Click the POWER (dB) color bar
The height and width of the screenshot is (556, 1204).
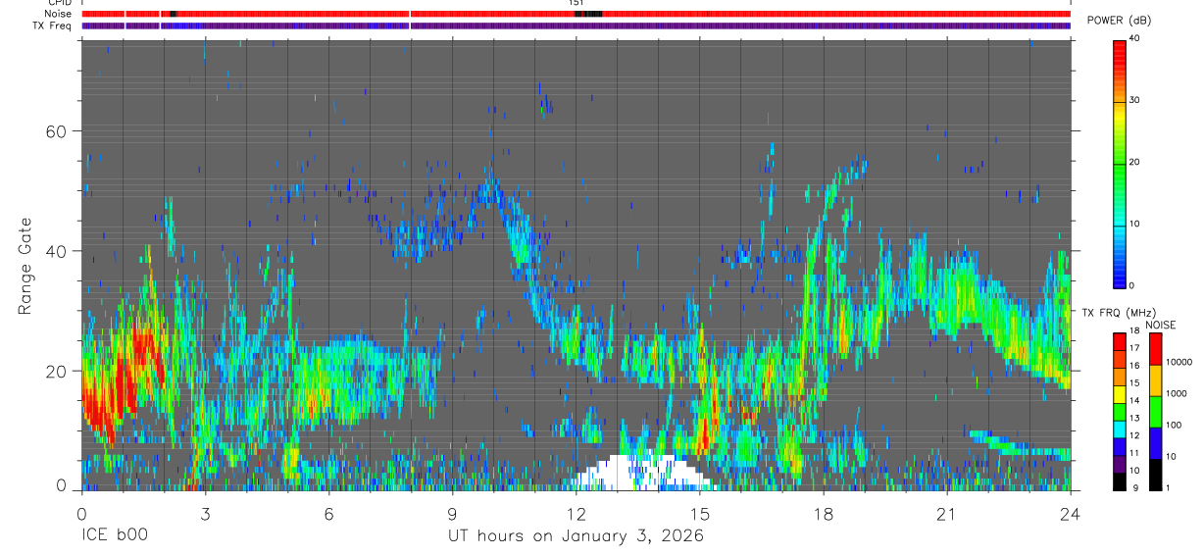pyautogui.click(x=1120, y=163)
